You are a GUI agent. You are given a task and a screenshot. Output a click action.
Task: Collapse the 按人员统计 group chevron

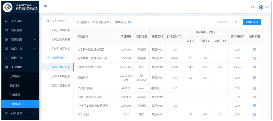69,21
